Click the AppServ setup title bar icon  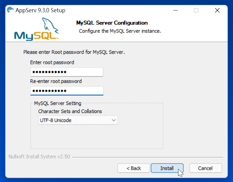point(10,10)
